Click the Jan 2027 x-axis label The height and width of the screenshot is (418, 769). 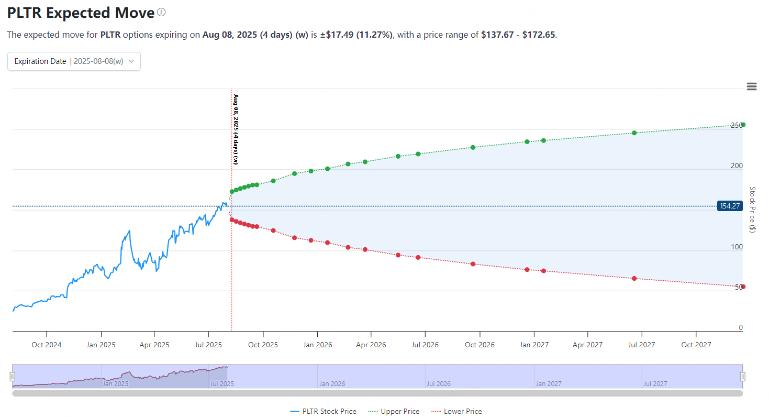534,345
